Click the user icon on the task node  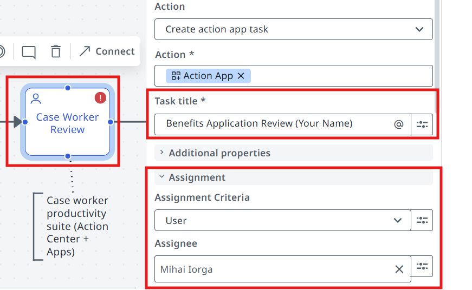(x=36, y=98)
